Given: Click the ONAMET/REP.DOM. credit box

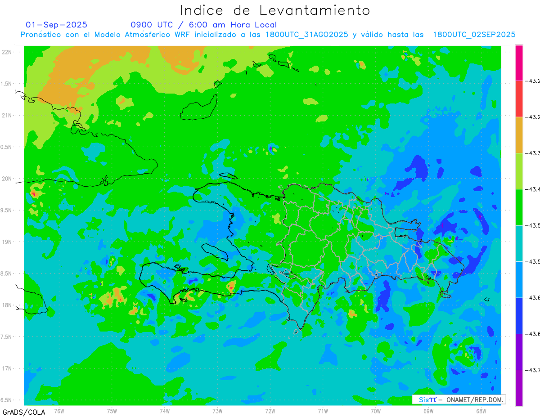Looking at the screenshot, I should click(x=459, y=399).
